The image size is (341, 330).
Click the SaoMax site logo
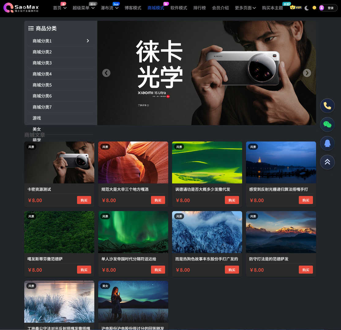(21, 8)
